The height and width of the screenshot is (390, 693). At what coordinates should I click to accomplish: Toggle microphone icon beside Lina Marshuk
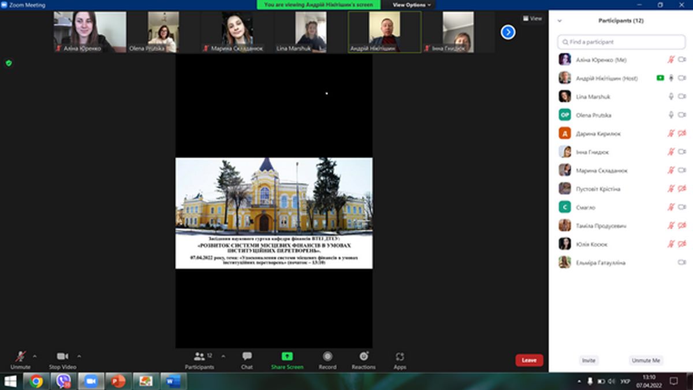click(x=670, y=96)
